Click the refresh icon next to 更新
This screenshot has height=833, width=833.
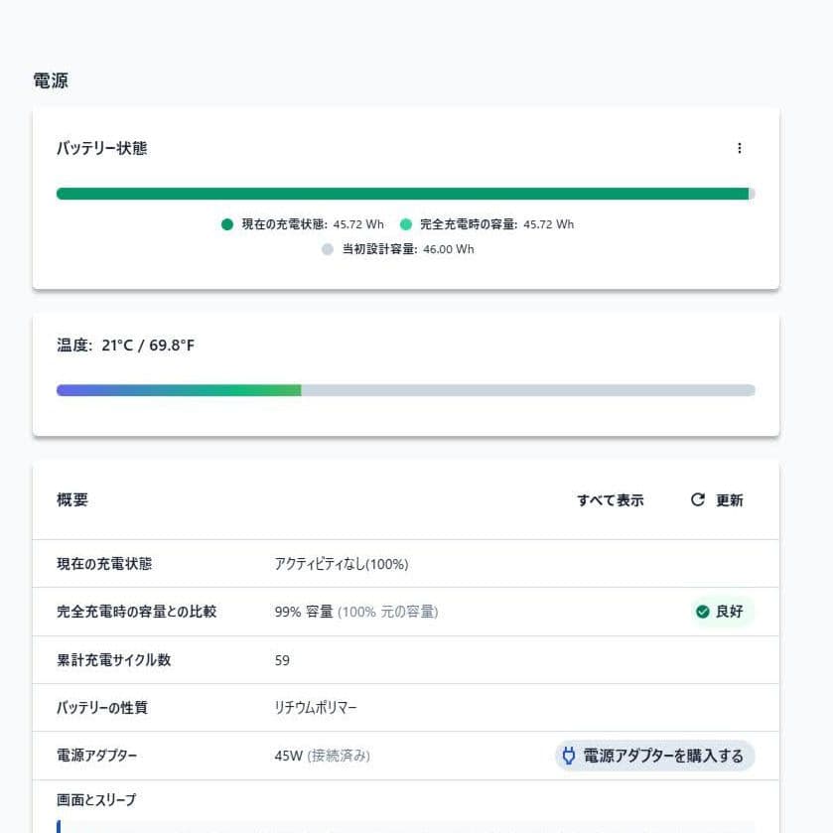(x=697, y=500)
